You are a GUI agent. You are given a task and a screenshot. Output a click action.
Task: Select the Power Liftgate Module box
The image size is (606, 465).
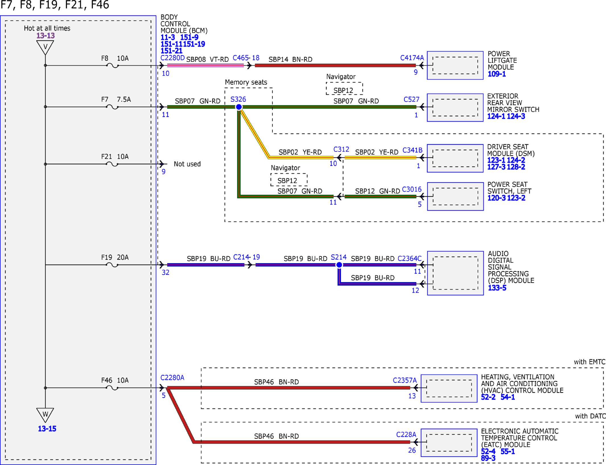pos(455,65)
